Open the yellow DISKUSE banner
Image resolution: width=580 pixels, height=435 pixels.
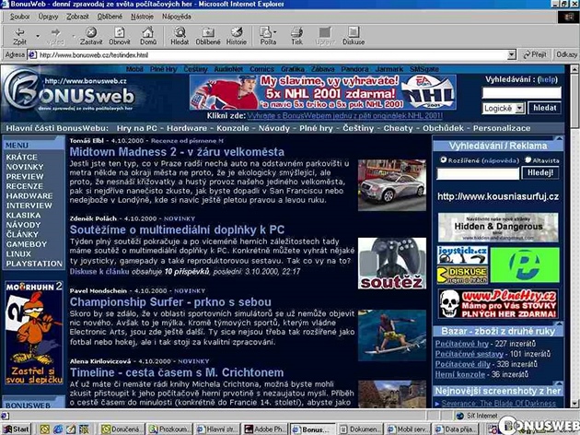(x=462, y=275)
